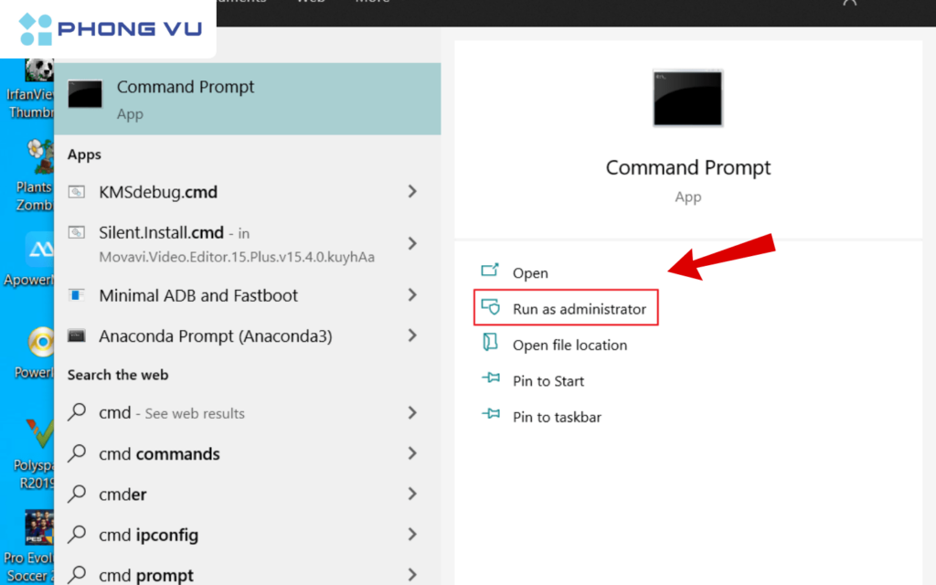The width and height of the screenshot is (936, 585).
Task: Select the Silent.Install.cmd file icon
Action: coord(78,233)
